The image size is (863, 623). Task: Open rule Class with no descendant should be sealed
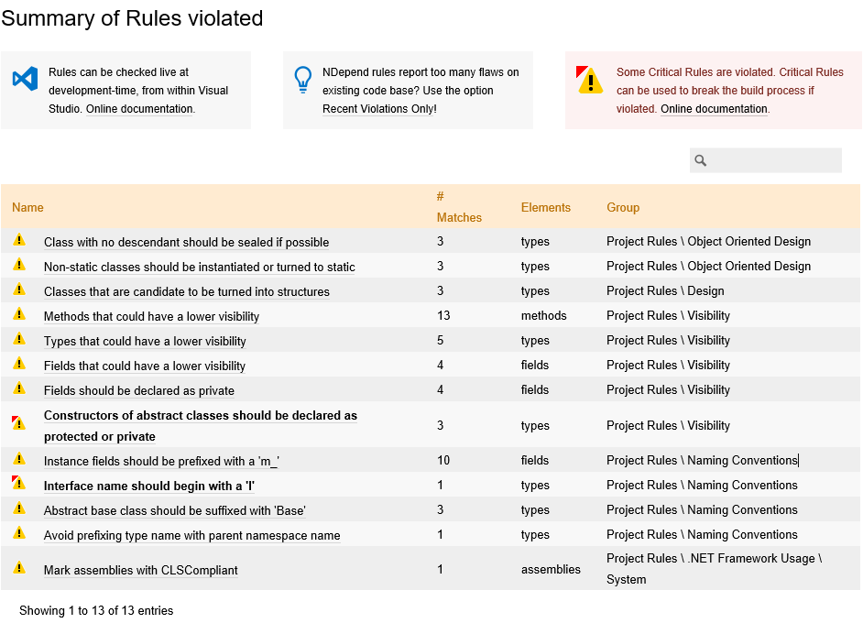click(x=187, y=242)
